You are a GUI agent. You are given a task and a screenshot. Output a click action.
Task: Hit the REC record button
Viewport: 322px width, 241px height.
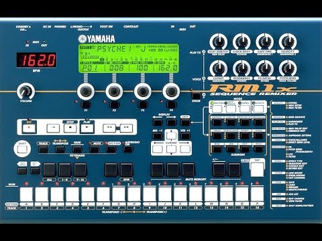(x=29, y=129)
